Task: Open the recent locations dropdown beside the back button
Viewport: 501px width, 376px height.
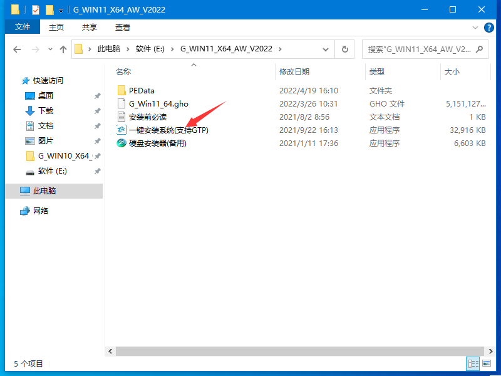Action: pyautogui.click(x=49, y=49)
